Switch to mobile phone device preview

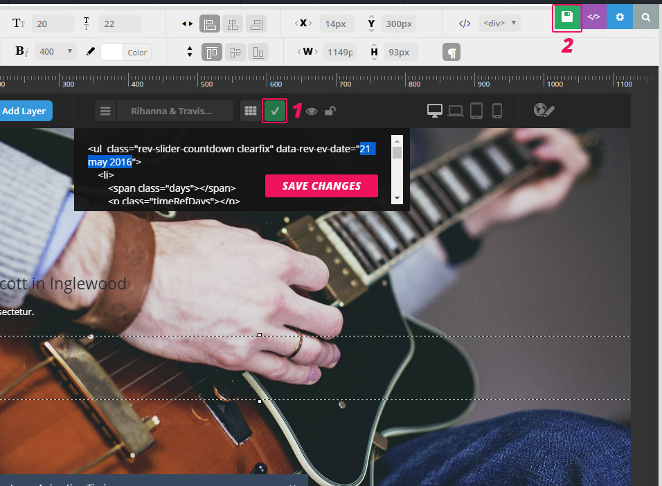[497, 111]
